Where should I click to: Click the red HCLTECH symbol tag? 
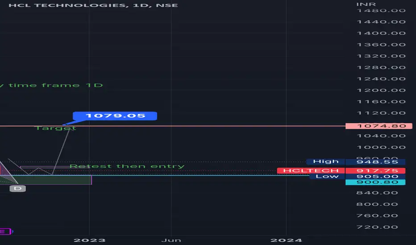[311, 171]
